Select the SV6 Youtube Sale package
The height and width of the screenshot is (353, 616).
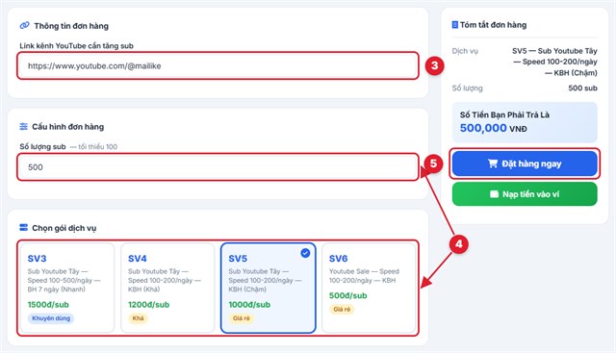coord(369,288)
